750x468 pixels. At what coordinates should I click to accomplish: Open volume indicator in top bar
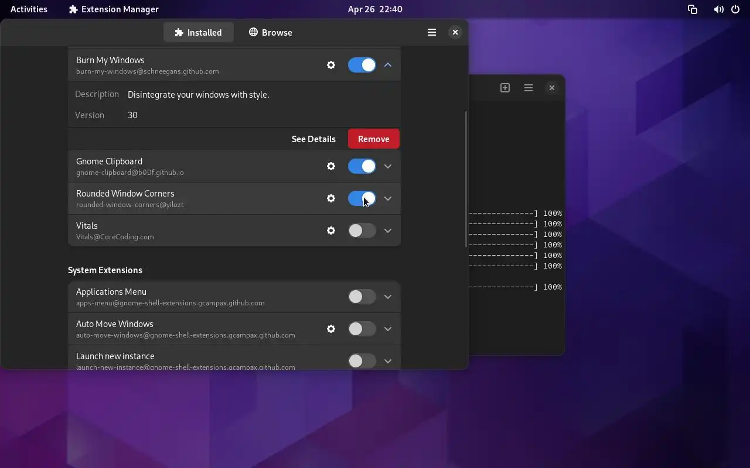(718, 9)
